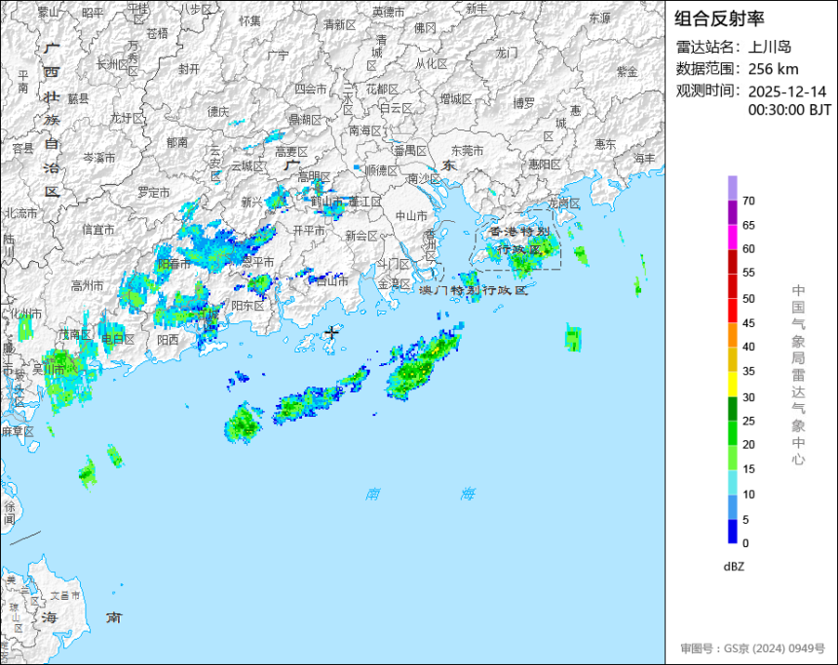Select the 10–15 dBZ cyan legend swatch
Screen dimensions: 838x665
(x=732, y=482)
